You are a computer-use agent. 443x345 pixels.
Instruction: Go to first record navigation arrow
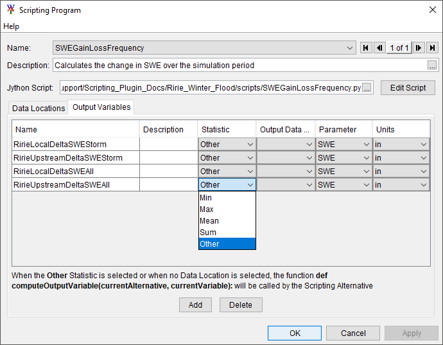pos(366,48)
